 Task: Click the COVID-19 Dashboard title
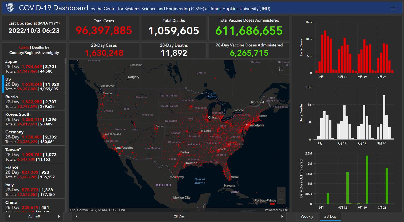(x=53, y=8)
